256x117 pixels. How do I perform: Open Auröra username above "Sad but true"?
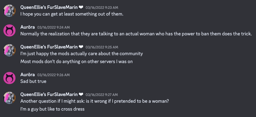28,75
